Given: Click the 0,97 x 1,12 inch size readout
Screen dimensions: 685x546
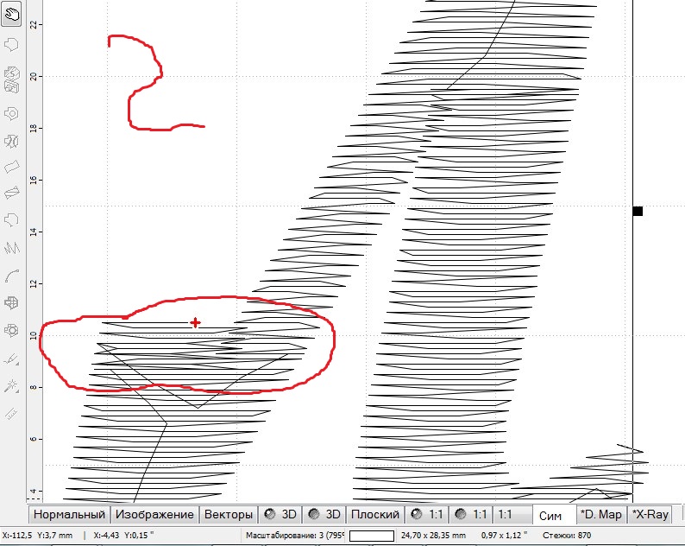Looking at the screenshot, I should [x=504, y=536].
